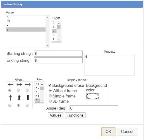This screenshot has width=144, height=140.
Task: Click the down-pointing align arrow icon
Action: [x=28, y=98]
